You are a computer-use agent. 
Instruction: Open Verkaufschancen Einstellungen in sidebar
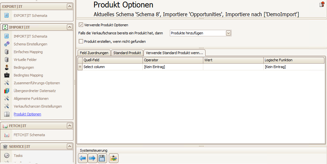click(38, 106)
